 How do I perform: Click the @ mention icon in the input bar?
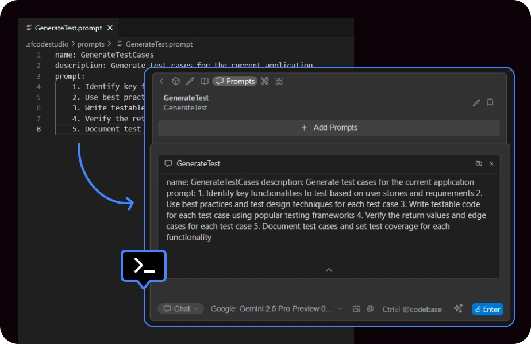coord(370,309)
